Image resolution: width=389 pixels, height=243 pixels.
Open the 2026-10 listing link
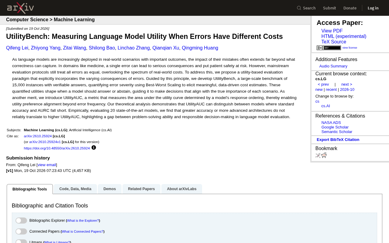pyautogui.click(x=347, y=90)
